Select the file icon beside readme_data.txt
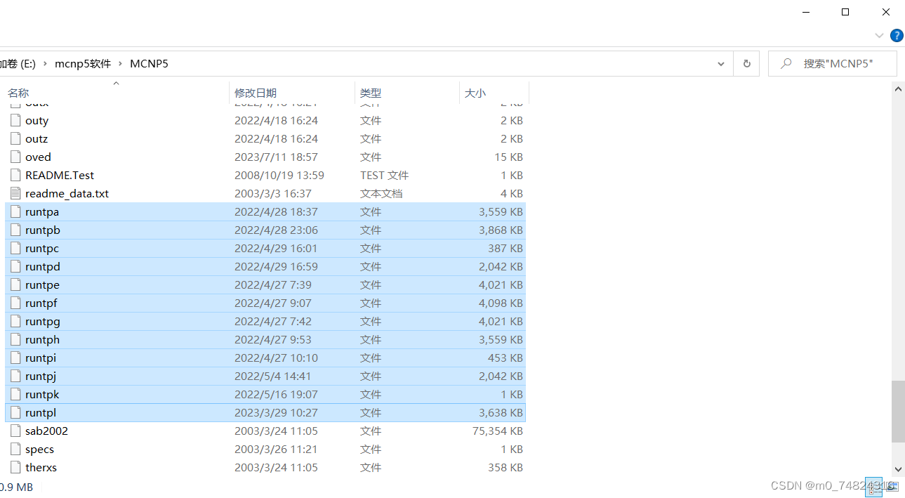This screenshot has width=905, height=498. (15, 193)
